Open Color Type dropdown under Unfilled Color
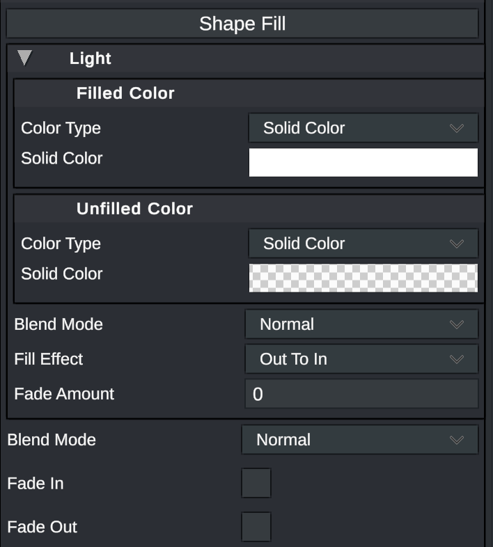Image resolution: width=493 pixels, height=547 pixels. [x=363, y=244]
